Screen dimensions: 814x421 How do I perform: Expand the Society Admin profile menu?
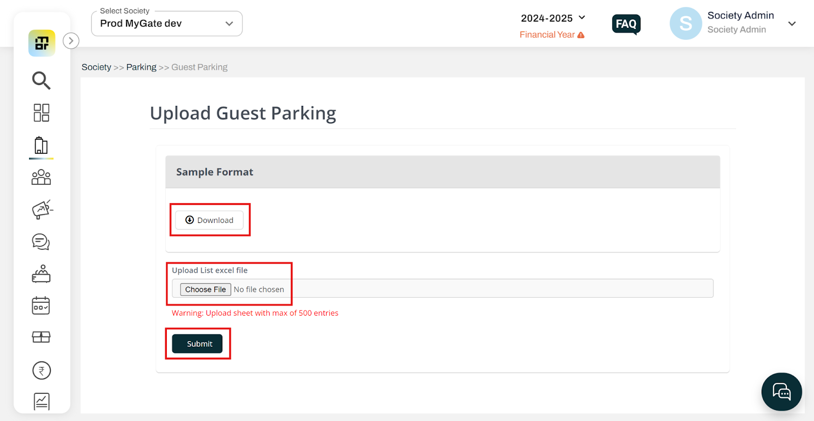click(x=792, y=24)
